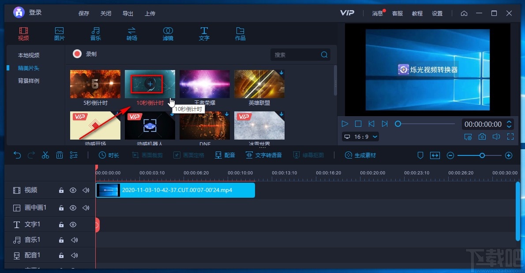Screen dimensions: 525x273
Task: Hide the 视频 track with eye icon
Action: tap(73, 190)
